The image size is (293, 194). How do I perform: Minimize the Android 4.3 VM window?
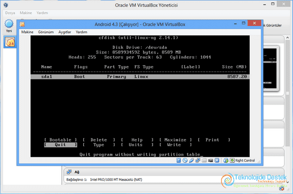[x=235, y=23]
